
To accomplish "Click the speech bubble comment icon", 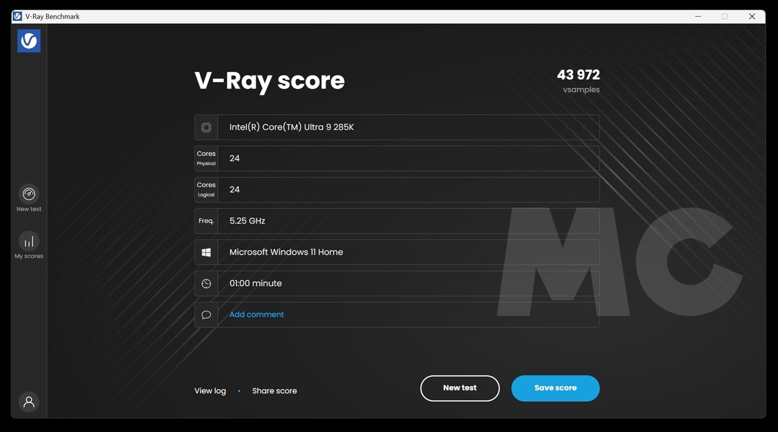I will 206,314.
